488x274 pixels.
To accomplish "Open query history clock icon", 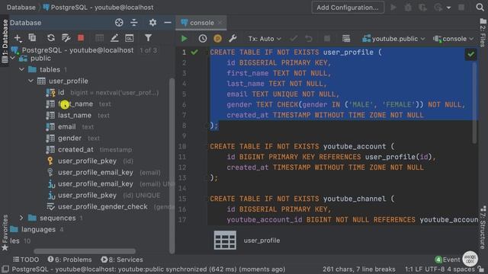I will (203, 39).
